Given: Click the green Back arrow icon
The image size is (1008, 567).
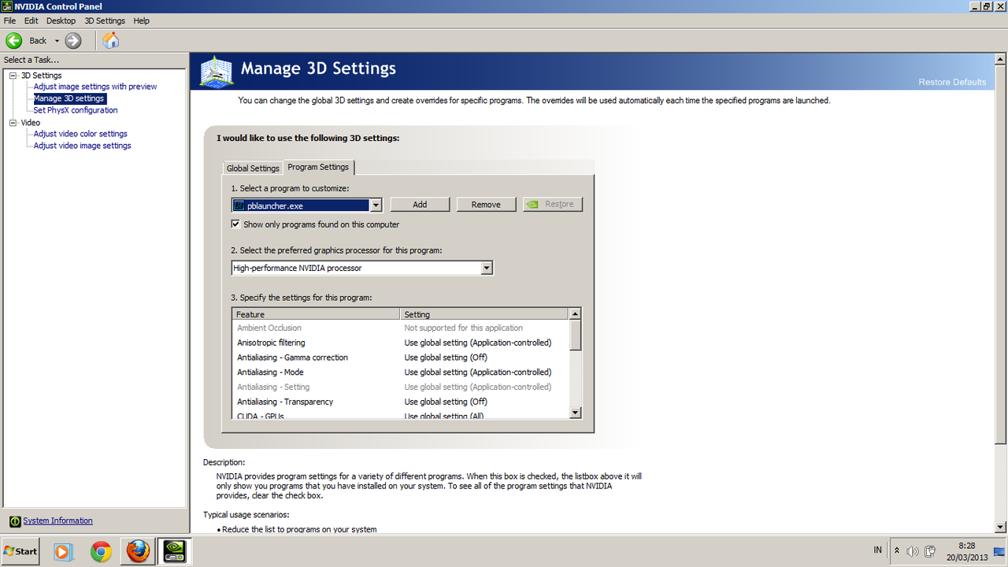Looking at the screenshot, I should pyautogui.click(x=13, y=40).
